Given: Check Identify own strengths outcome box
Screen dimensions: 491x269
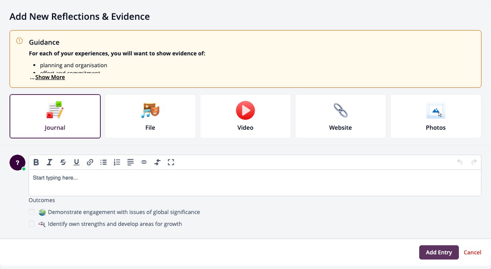Looking at the screenshot, I should click(x=32, y=224).
